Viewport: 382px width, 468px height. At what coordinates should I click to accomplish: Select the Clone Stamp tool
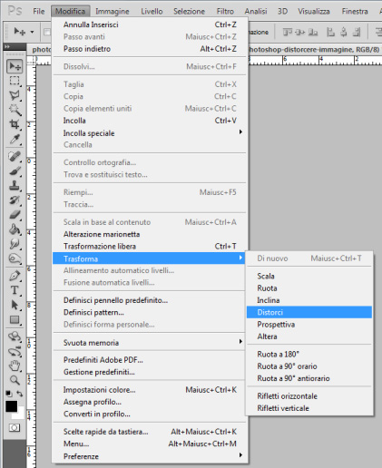15,185
